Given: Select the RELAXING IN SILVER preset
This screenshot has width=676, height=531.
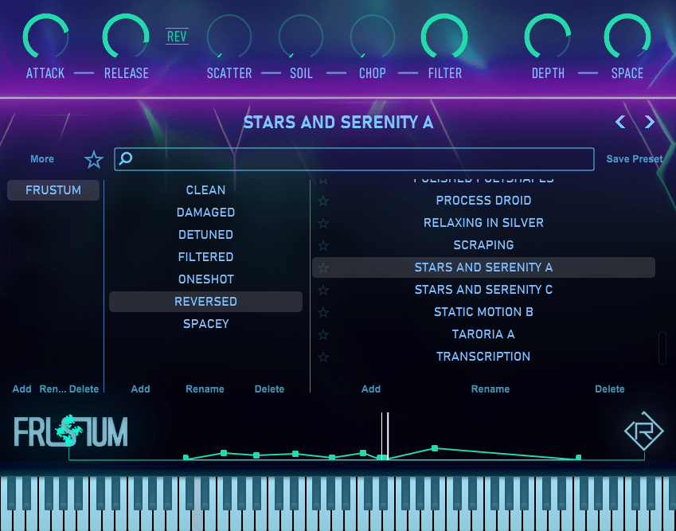Looking at the screenshot, I should pyautogui.click(x=484, y=223).
